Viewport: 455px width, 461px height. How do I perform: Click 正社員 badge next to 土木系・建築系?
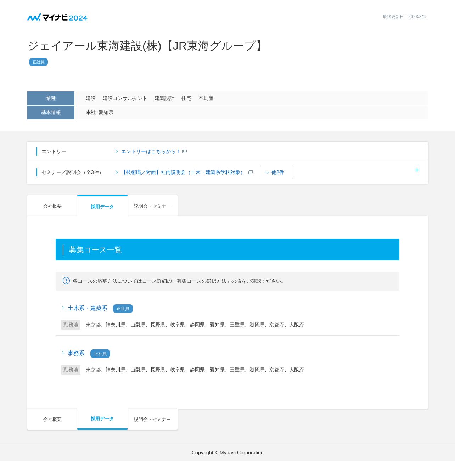pos(123,309)
